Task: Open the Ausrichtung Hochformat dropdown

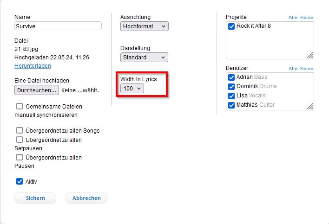Action: [145, 26]
